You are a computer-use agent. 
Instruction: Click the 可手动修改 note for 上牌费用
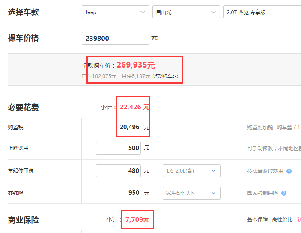274,148
